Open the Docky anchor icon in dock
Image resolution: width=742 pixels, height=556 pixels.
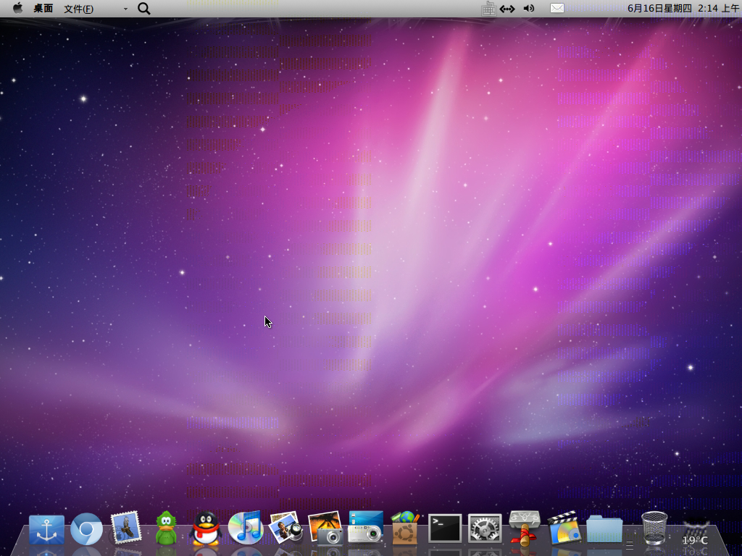click(46, 529)
